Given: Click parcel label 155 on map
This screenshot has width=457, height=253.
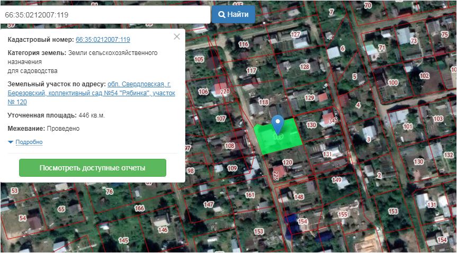Looking at the screenshot, I should 343,214.
